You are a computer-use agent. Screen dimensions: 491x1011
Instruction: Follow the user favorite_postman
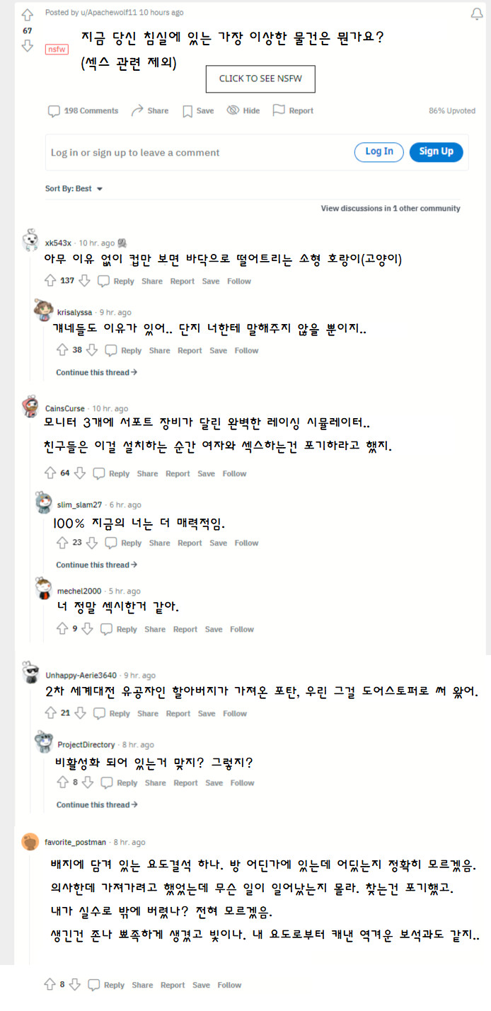[x=229, y=984]
